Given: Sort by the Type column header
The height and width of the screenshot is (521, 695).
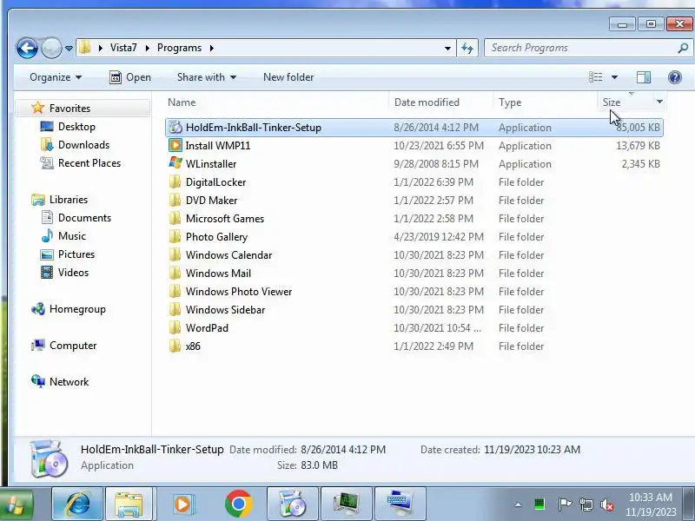Looking at the screenshot, I should click(x=510, y=102).
